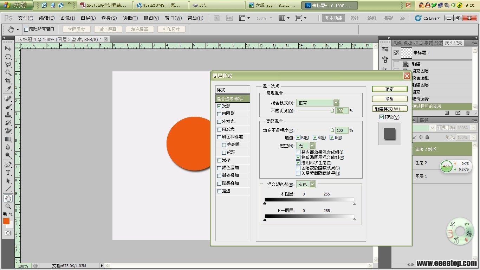Select the Zoom tool in toolbox
Screen dimensions: 480x270
coord(8,206)
